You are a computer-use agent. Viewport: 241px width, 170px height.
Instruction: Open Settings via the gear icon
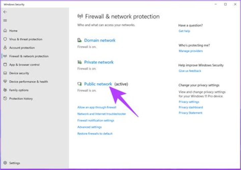5,163
